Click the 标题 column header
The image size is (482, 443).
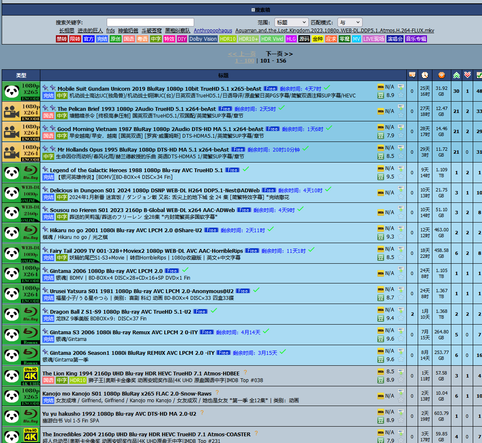[224, 75]
